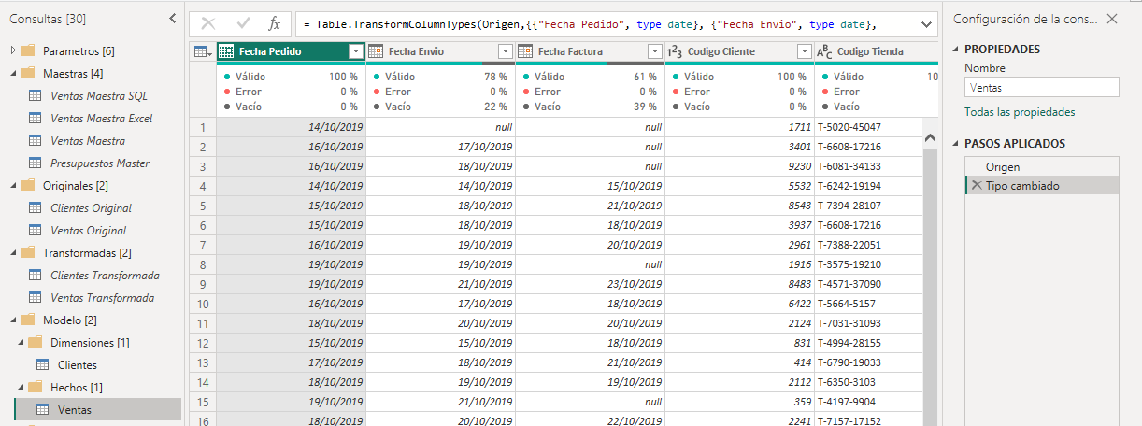
Task: Click table icon beside Clientes Original
Action: point(36,208)
